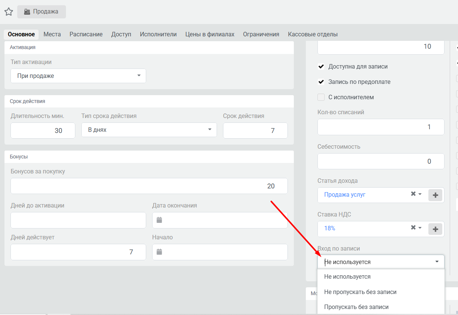458x315 pixels.
Task: Click the Дней действует field
Action: pyautogui.click(x=78, y=252)
